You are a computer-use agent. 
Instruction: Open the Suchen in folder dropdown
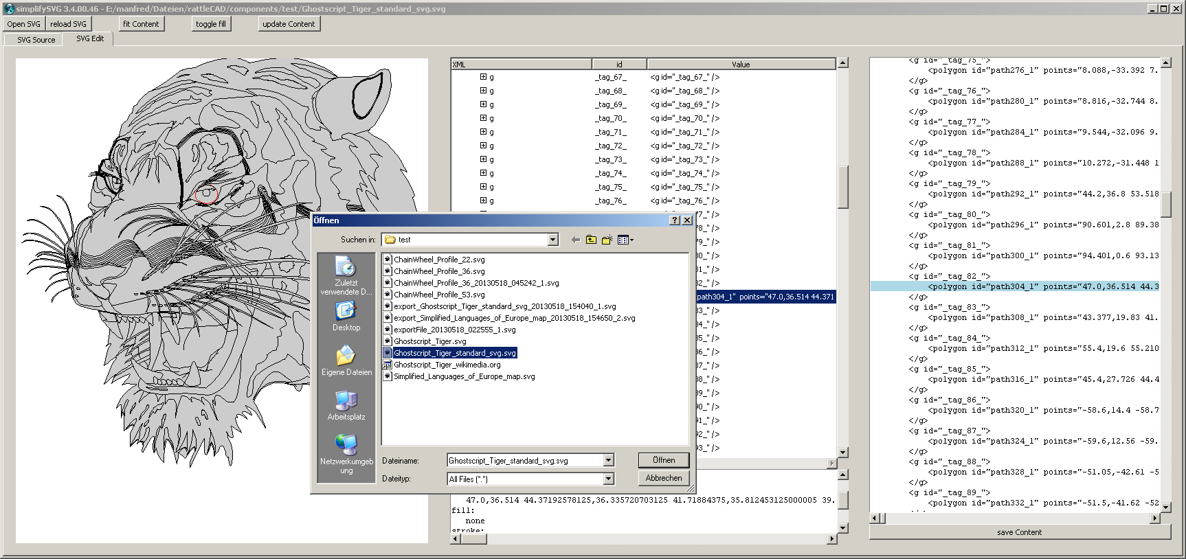(552, 240)
